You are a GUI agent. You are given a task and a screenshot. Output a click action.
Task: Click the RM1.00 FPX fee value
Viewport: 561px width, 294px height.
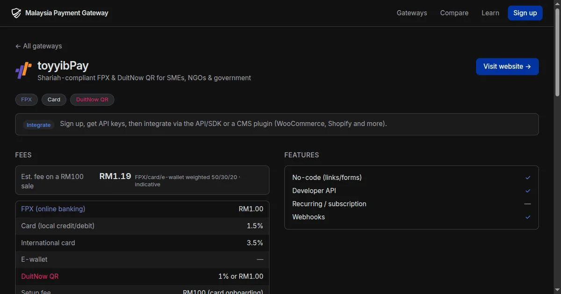tap(251, 209)
